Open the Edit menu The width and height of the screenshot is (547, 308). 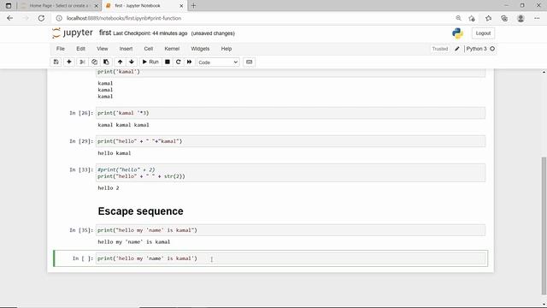coord(80,49)
